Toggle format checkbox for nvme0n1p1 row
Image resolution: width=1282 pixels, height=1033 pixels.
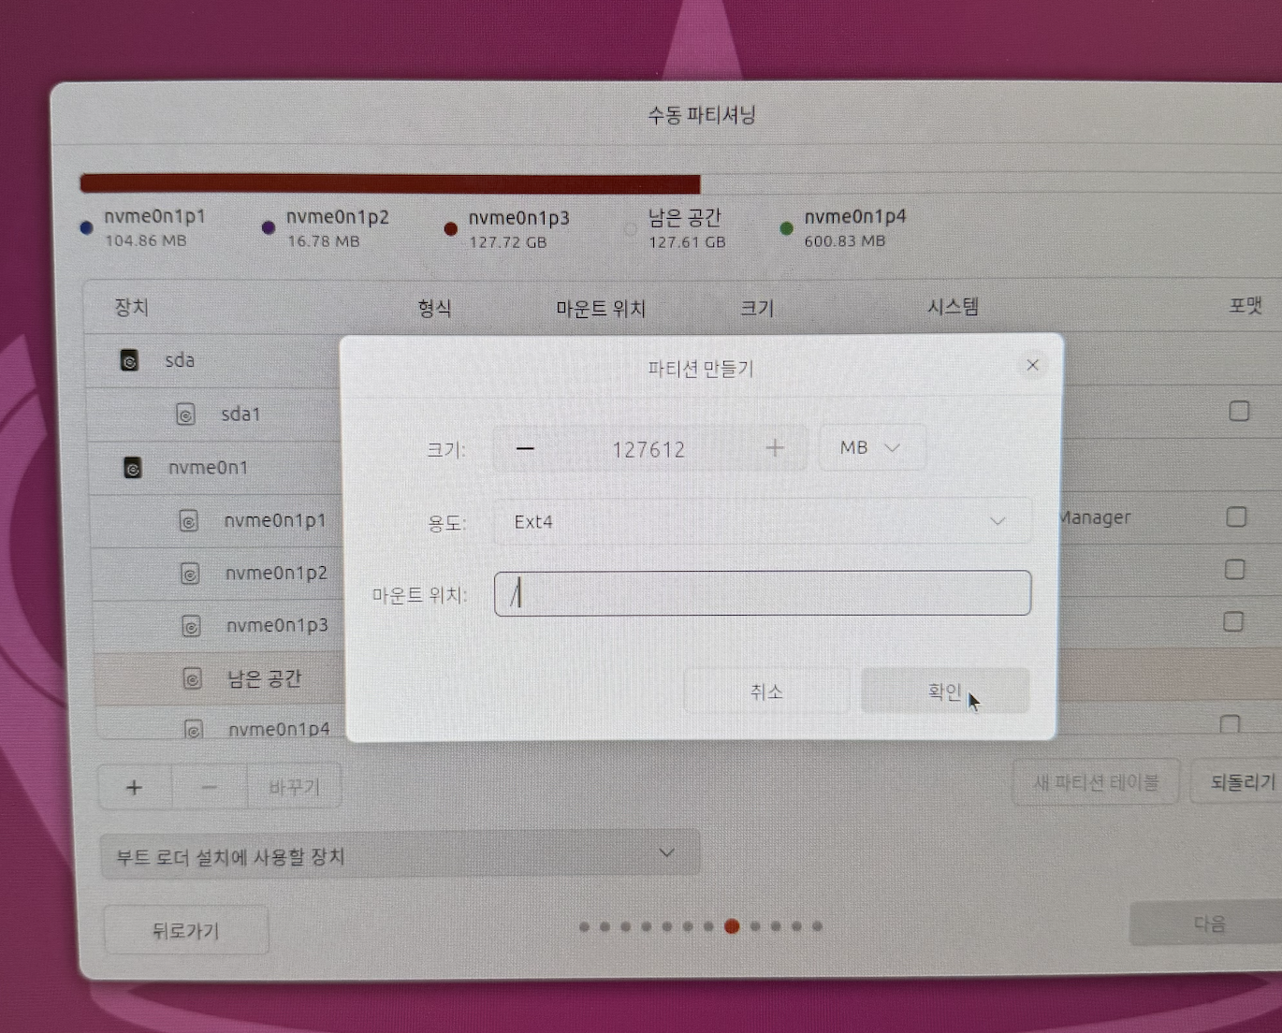pos(1236,516)
